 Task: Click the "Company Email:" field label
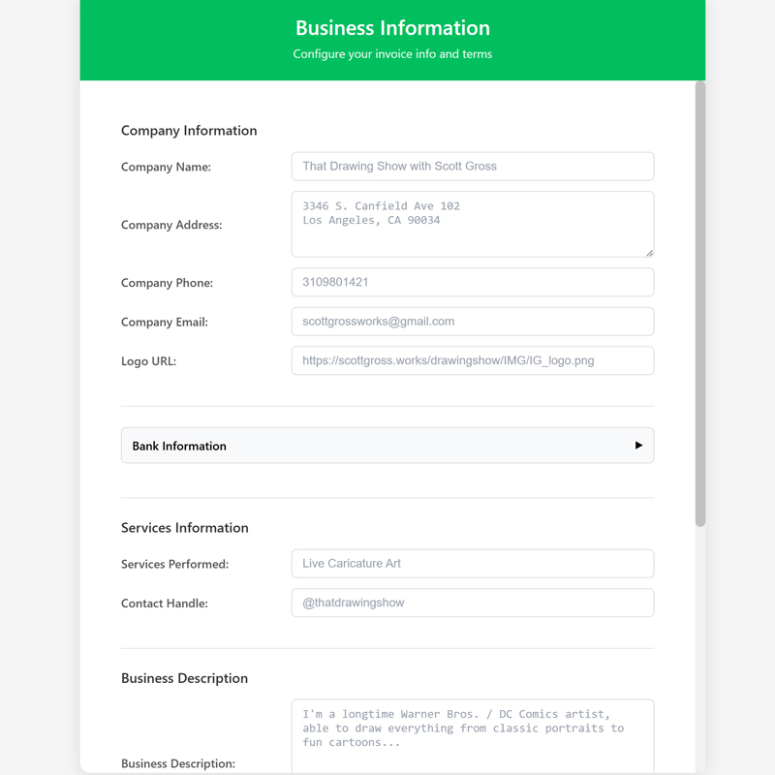[165, 322]
